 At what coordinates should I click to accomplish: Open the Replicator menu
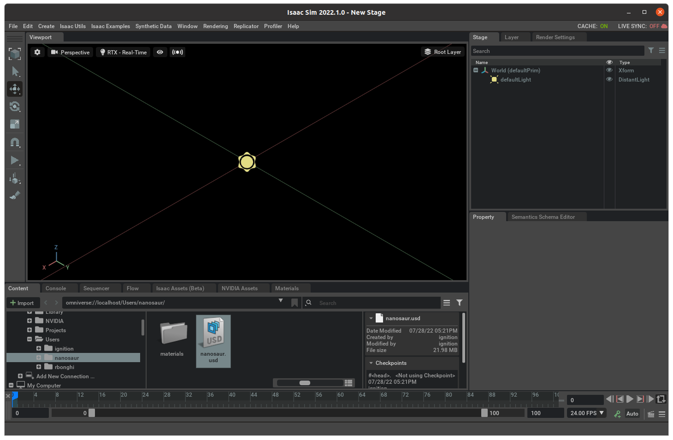(246, 26)
